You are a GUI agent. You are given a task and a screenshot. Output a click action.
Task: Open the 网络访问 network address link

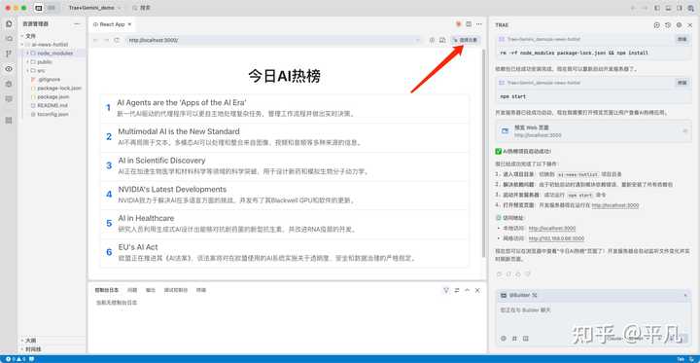[x=556, y=238]
